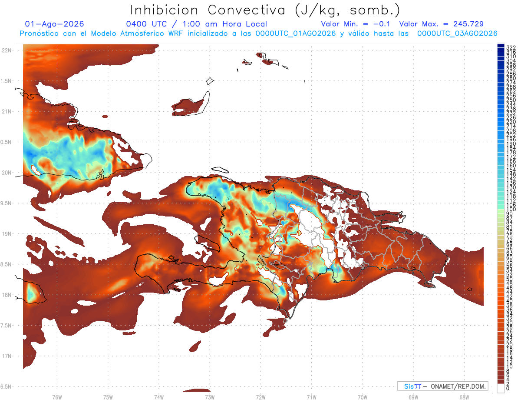
Task: Click the "18N" latitude label
Action: [x=7, y=295]
